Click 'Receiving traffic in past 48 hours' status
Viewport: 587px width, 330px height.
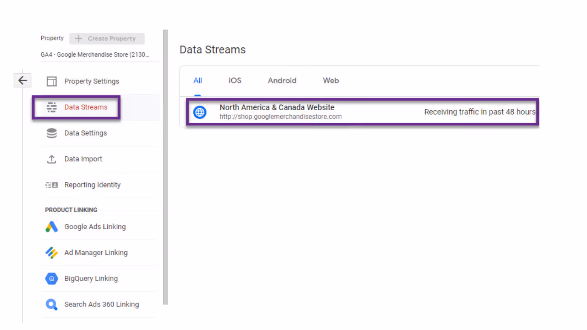coord(480,112)
